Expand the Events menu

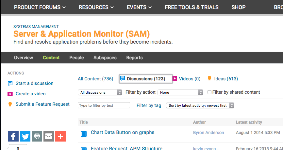[139, 7]
